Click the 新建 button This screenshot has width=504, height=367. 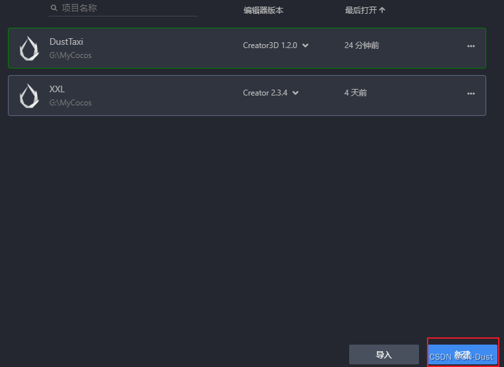[x=462, y=354]
